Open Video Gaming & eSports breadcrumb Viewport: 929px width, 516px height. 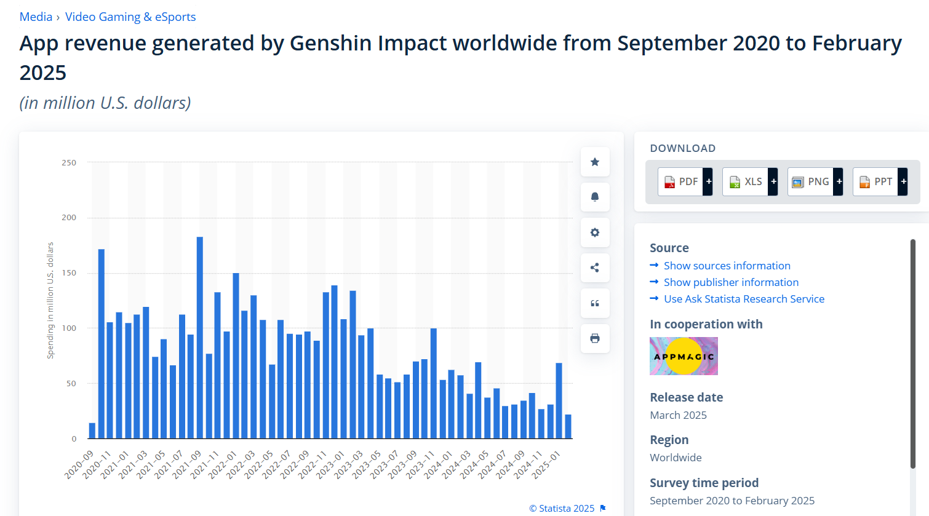tap(130, 17)
